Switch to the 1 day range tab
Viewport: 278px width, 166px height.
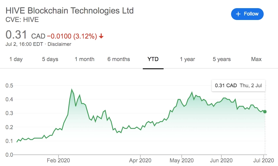point(16,59)
